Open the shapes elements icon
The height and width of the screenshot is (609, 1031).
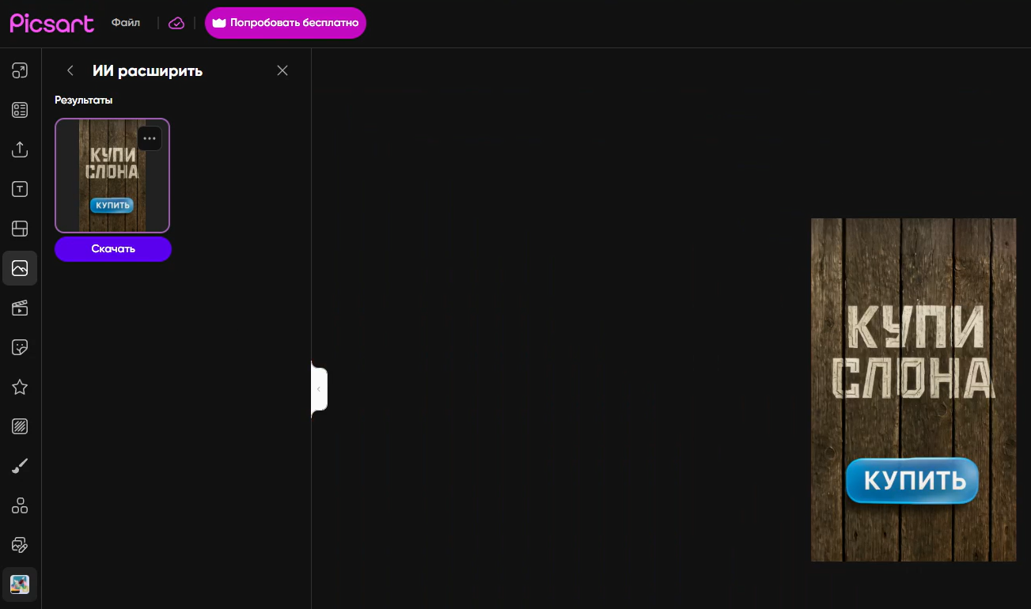(20, 505)
